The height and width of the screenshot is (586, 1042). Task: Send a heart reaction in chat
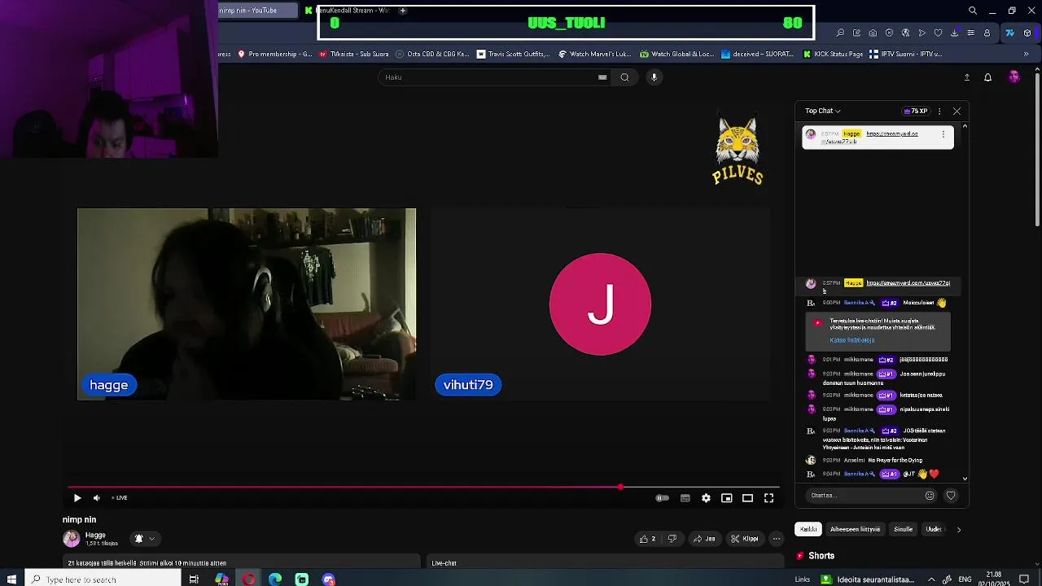(x=951, y=495)
